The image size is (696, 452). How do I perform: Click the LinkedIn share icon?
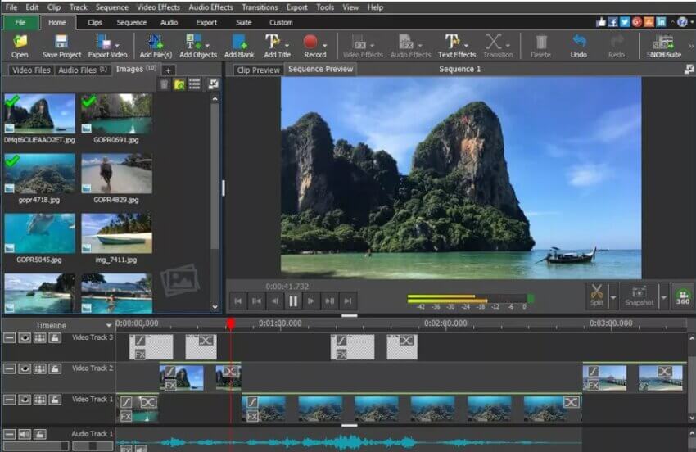click(x=661, y=22)
